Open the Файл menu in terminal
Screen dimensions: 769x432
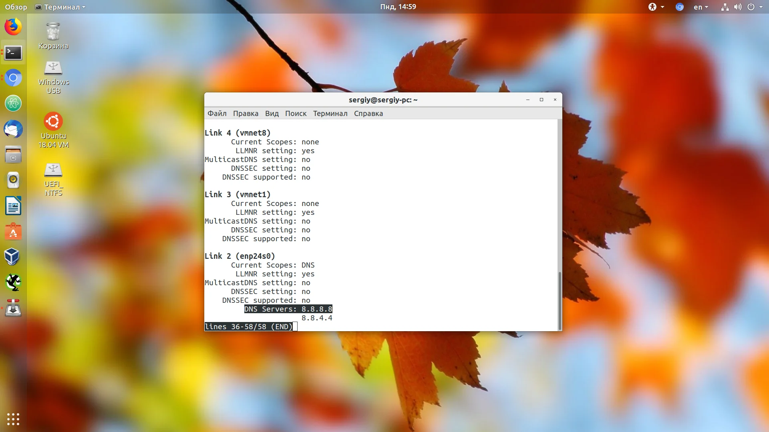(x=217, y=114)
